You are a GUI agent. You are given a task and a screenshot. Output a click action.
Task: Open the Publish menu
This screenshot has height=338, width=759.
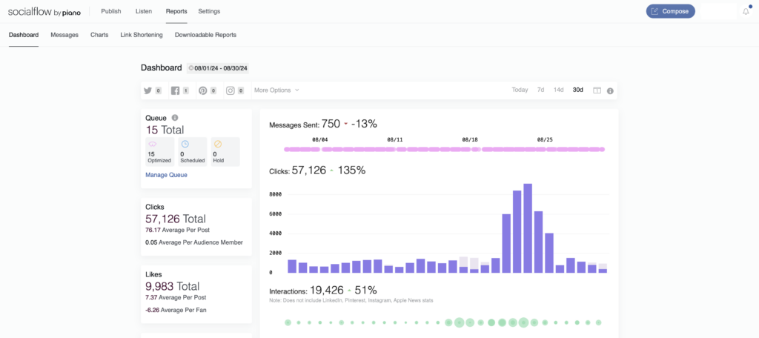[111, 11]
